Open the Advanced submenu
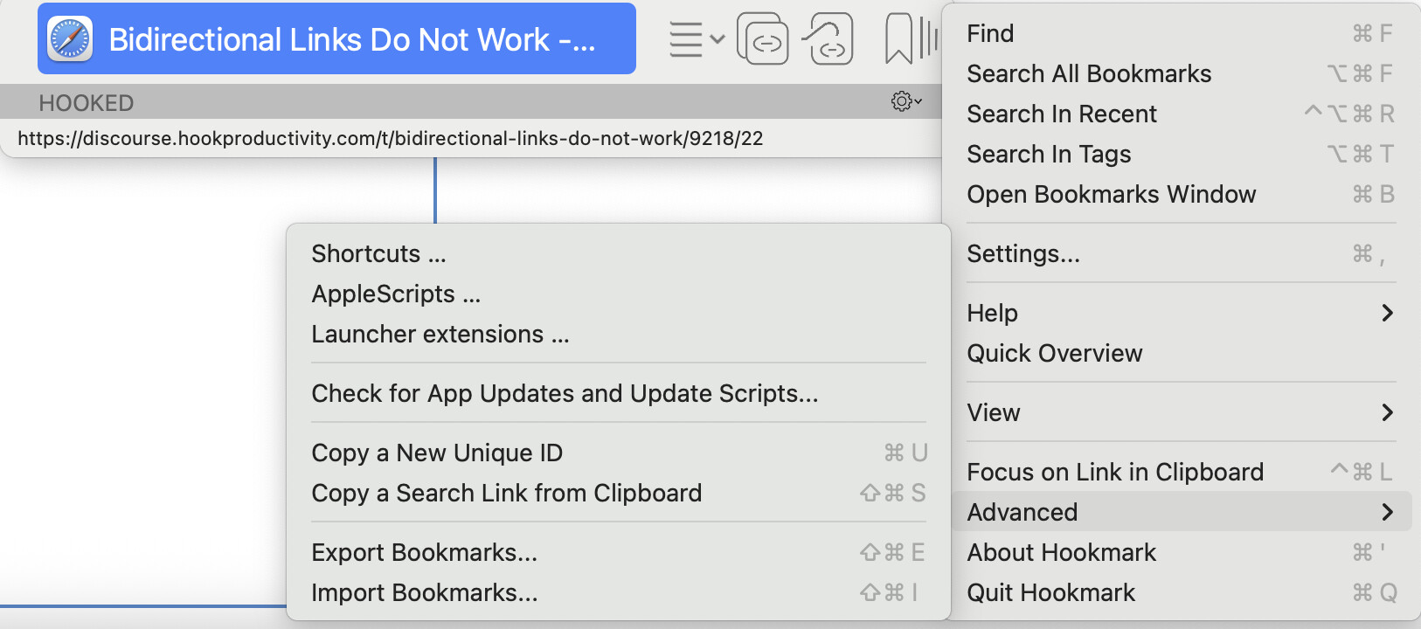 (1180, 512)
